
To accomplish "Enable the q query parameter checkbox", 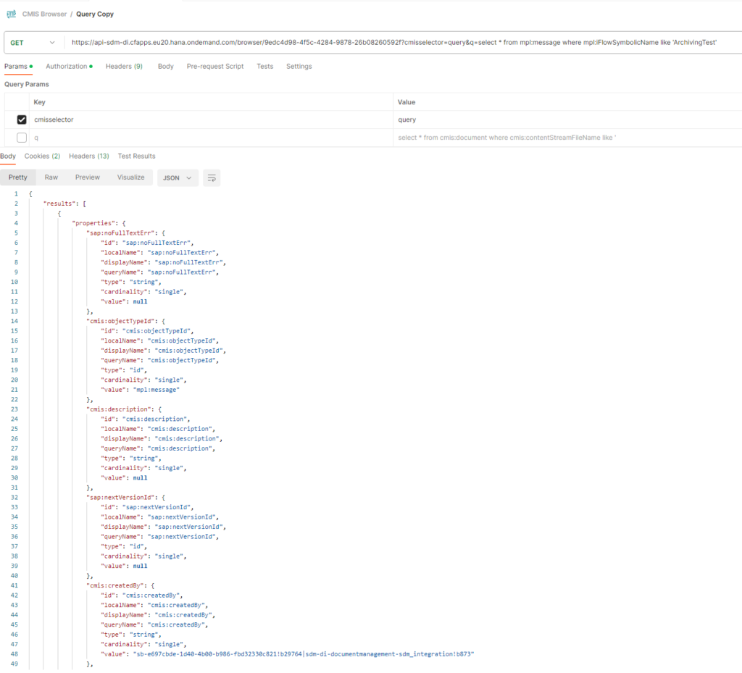I will 22,138.
